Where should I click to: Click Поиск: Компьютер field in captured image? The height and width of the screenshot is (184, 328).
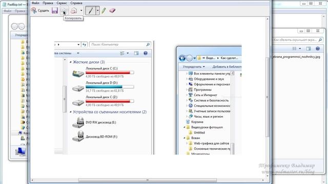pyautogui.click(x=119, y=44)
